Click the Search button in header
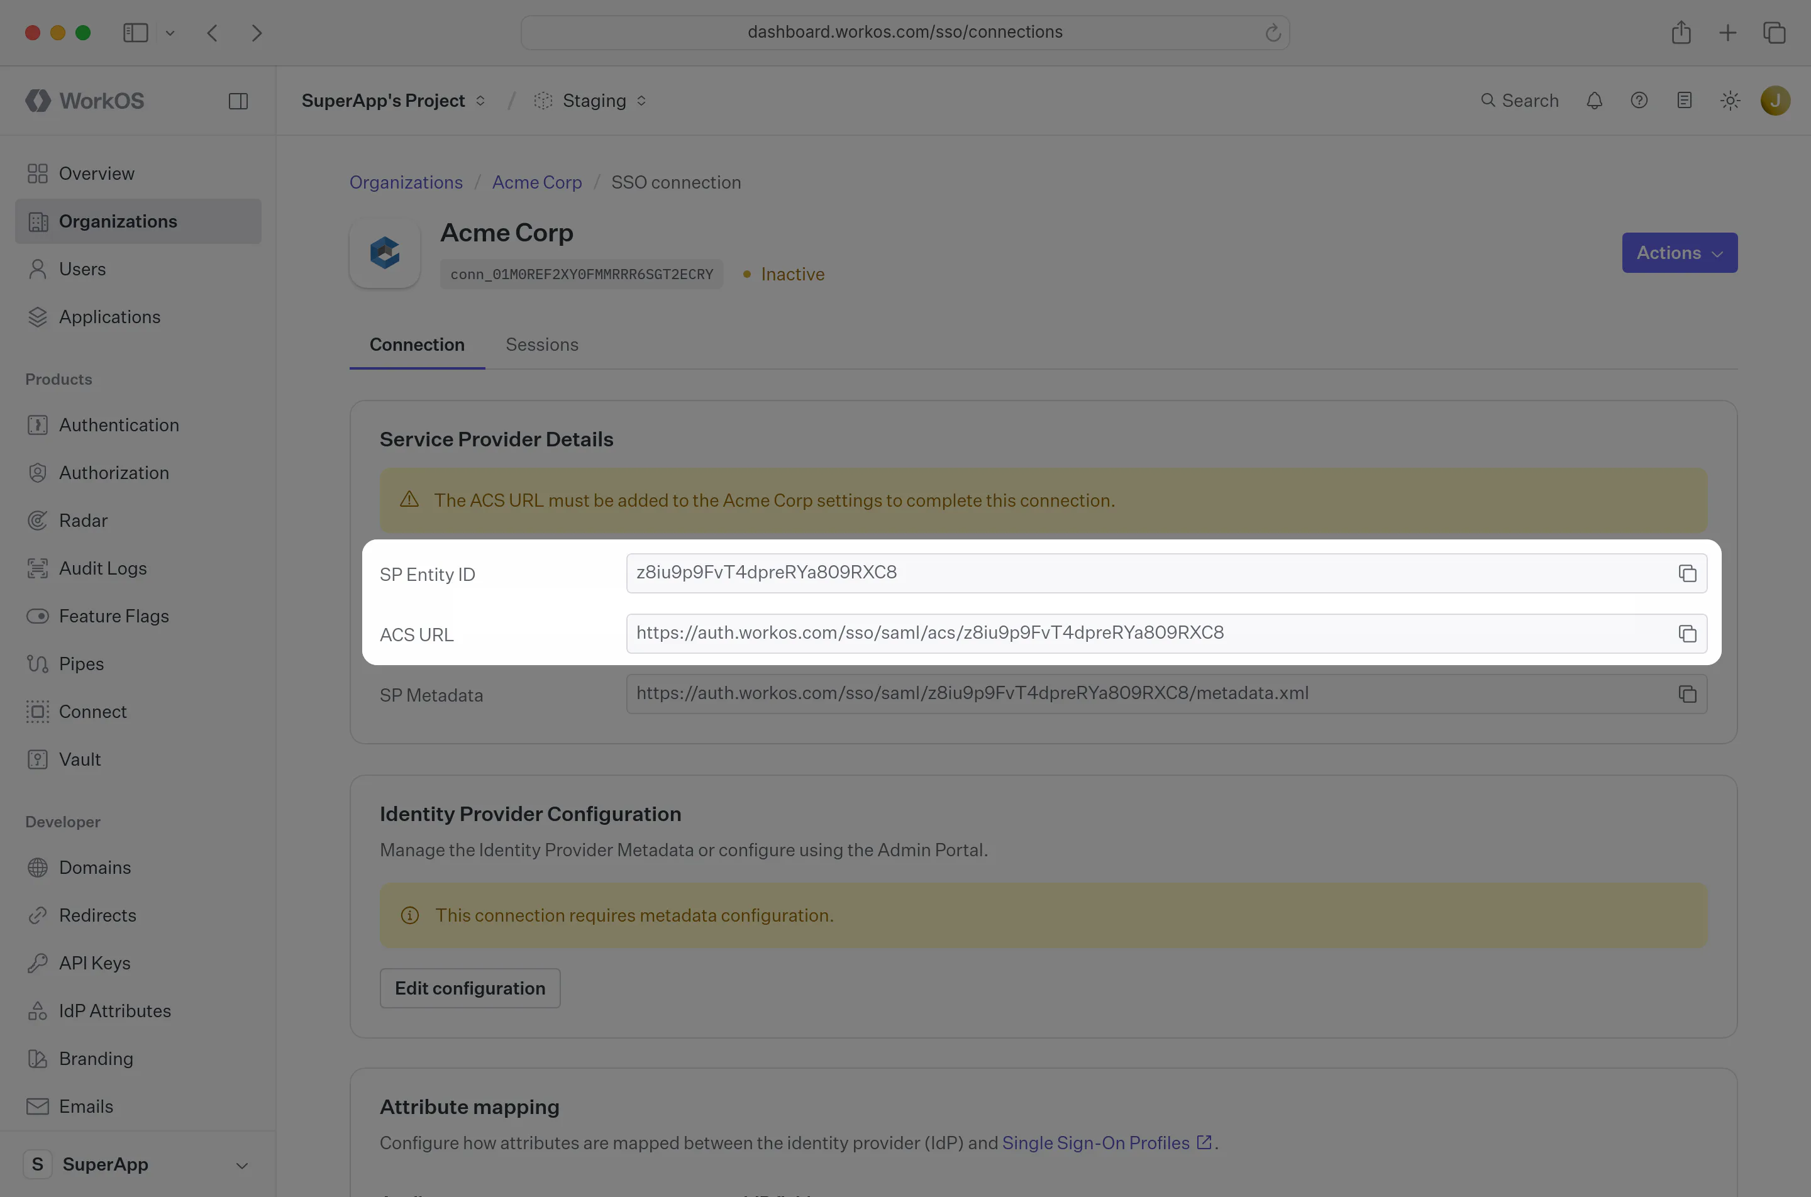 [1519, 101]
